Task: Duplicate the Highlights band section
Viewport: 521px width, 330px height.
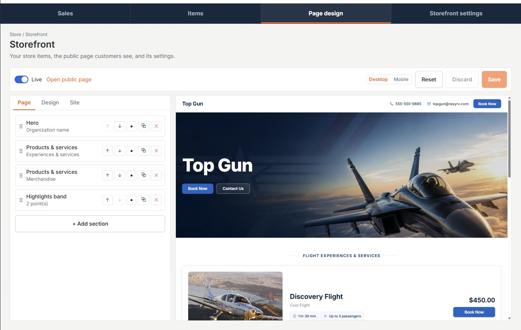Action: [x=144, y=200]
